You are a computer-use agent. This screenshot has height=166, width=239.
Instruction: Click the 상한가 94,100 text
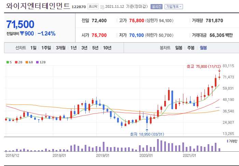[x=159, y=20]
